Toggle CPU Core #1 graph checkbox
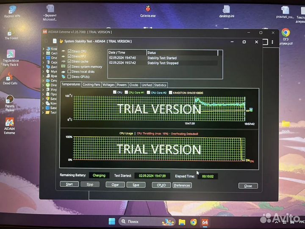 tap(126, 92)
